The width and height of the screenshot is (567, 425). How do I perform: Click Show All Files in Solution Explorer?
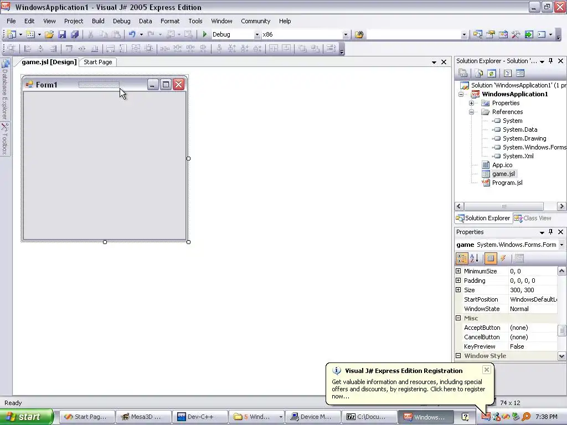click(479, 74)
